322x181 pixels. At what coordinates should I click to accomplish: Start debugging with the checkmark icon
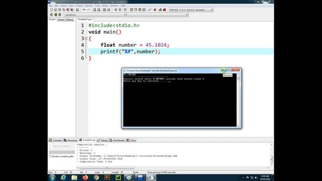[149, 10]
